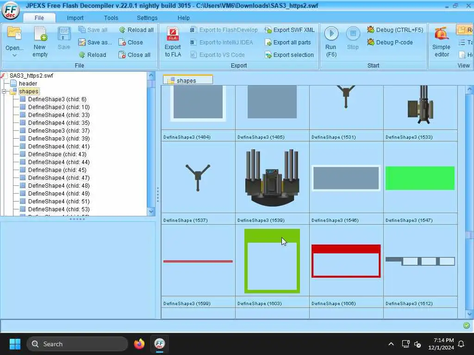Expand the Open dropdown arrow
This screenshot has width=474, height=355.
point(14,55)
